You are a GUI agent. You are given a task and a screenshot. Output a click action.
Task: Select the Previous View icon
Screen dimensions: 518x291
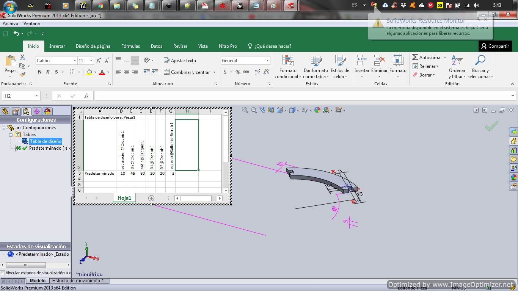262,110
